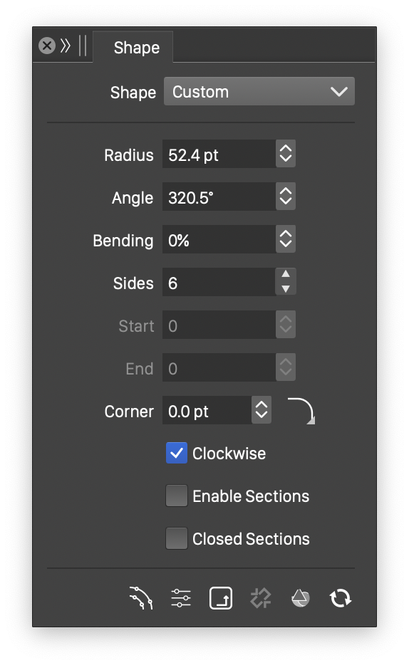This screenshot has height=665, width=409.
Task: Click the dashed arrows transform icon
Action: [x=261, y=598]
